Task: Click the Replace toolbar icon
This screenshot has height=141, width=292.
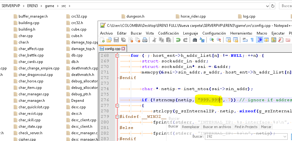Action: click(202, 40)
